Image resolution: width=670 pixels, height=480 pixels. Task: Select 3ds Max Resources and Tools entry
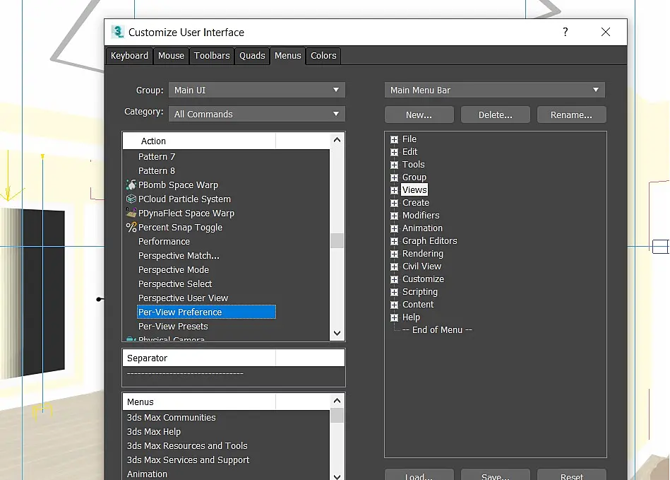click(x=187, y=445)
